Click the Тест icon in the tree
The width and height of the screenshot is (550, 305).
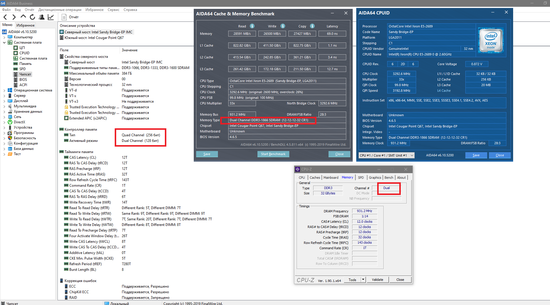click(x=10, y=154)
